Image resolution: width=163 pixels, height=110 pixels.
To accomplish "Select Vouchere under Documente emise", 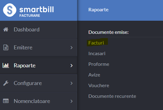I will point(99,86).
